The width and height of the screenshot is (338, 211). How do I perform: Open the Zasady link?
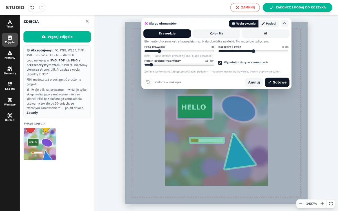(32, 113)
